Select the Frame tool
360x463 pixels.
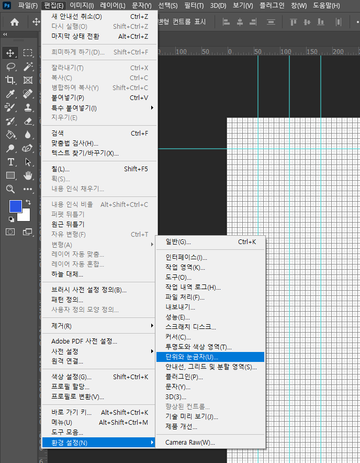(28, 80)
